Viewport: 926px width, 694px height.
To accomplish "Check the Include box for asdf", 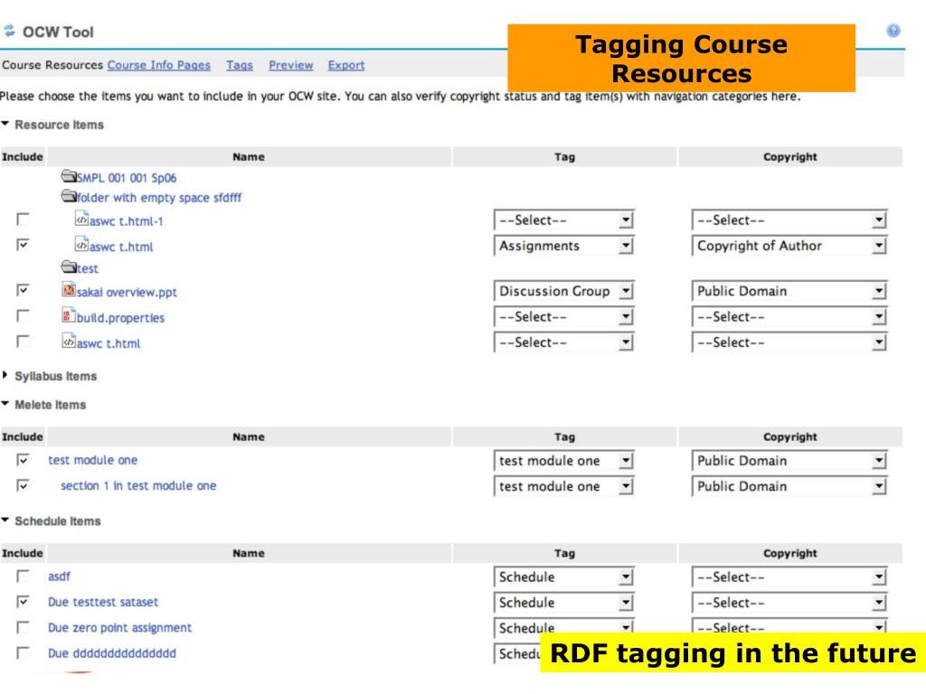I will point(23,576).
